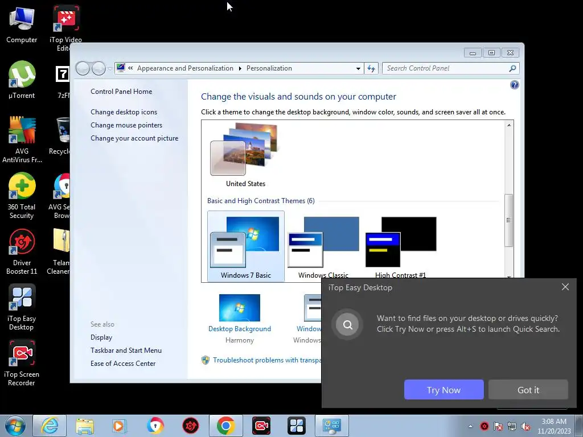Open Driver Booster on the taskbar
Viewport: 583px width, 437px height.
tap(190, 426)
